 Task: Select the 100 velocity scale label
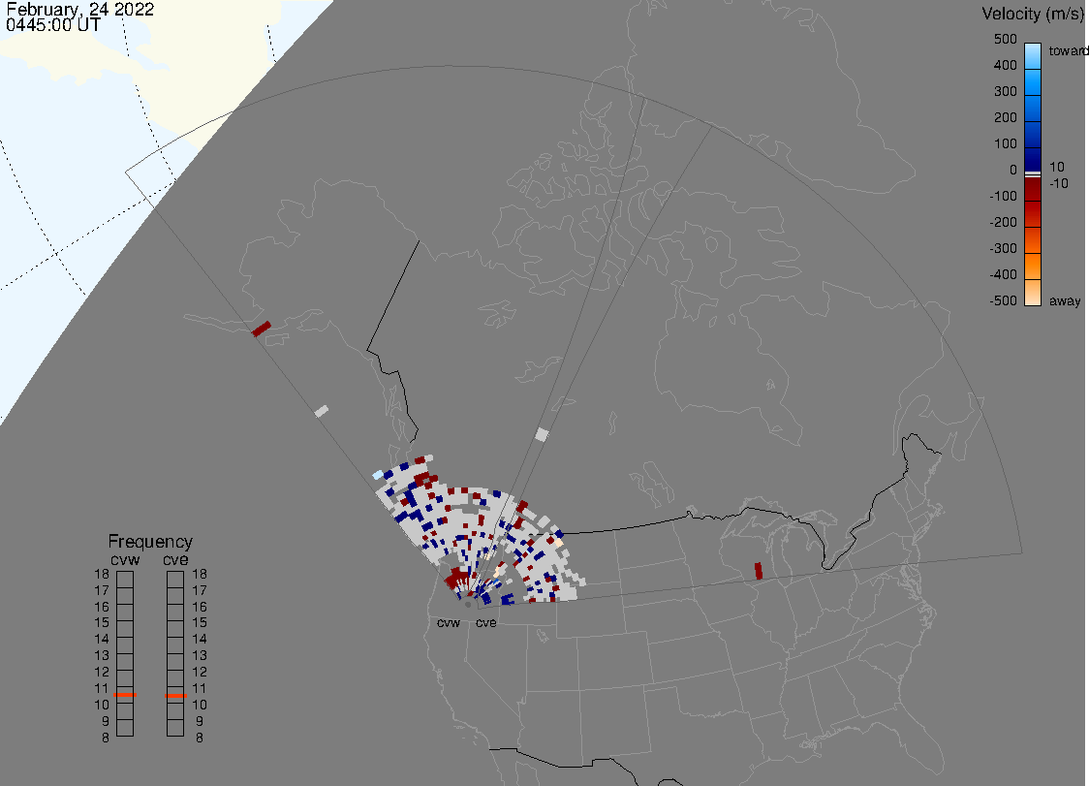click(1005, 143)
